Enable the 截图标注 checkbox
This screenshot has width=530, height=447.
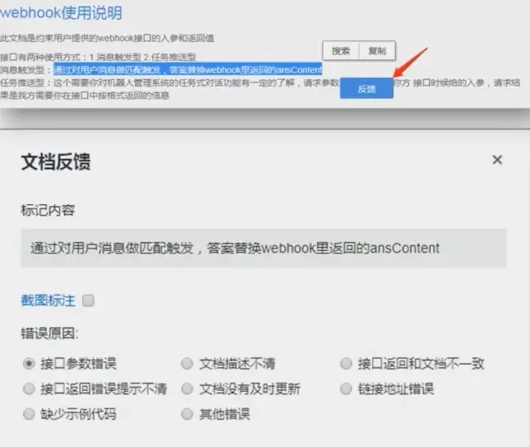pyautogui.click(x=89, y=301)
